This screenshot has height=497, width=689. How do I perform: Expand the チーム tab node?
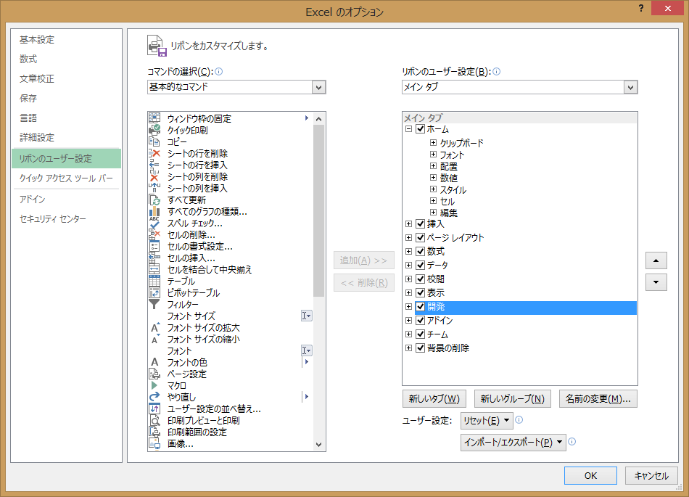tap(408, 334)
